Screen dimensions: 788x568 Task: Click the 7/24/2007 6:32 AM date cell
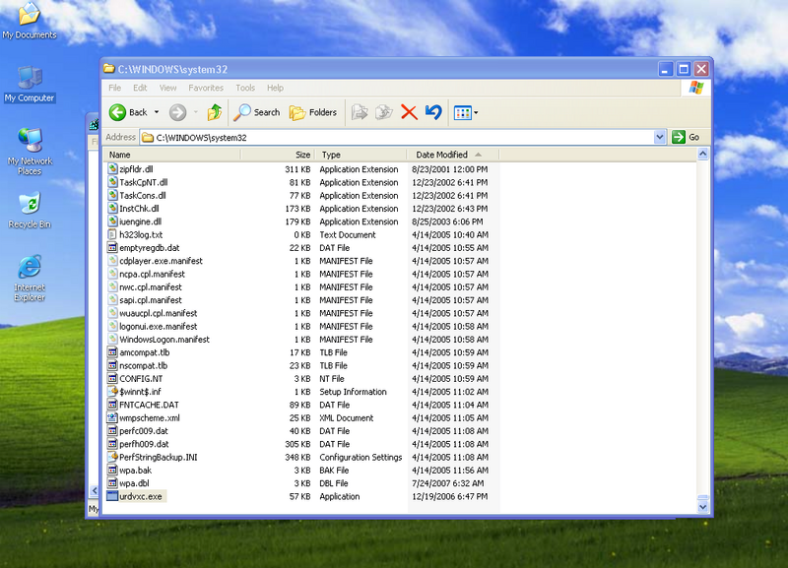pos(448,483)
